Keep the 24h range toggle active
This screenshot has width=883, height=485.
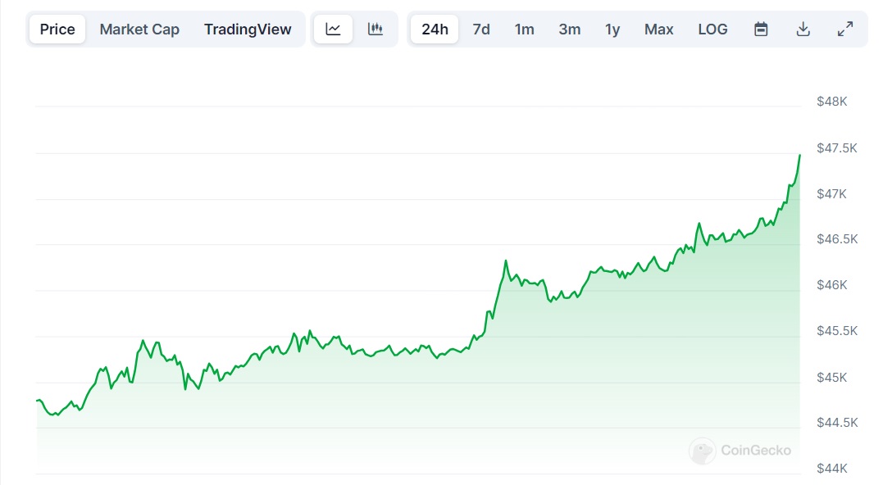[x=434, y=29]
